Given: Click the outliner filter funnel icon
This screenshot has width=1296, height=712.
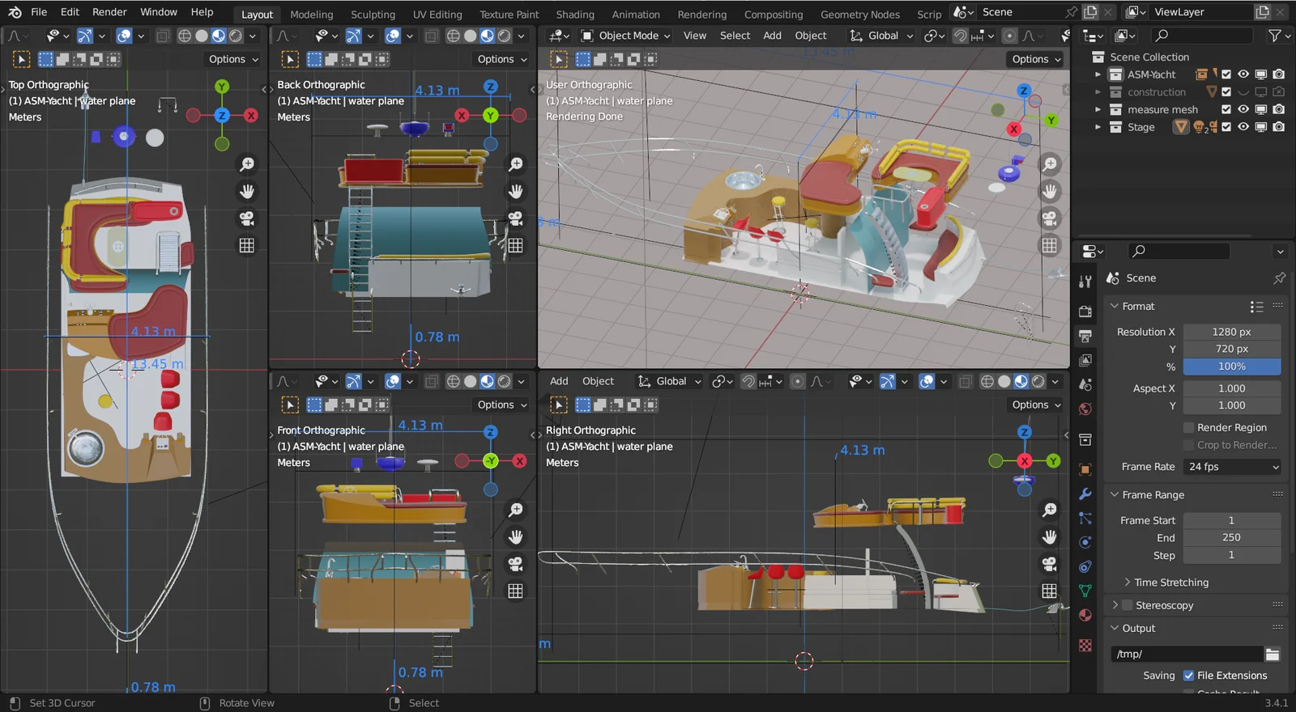Looking at the screenshot, I should [x=1274, y=36].
